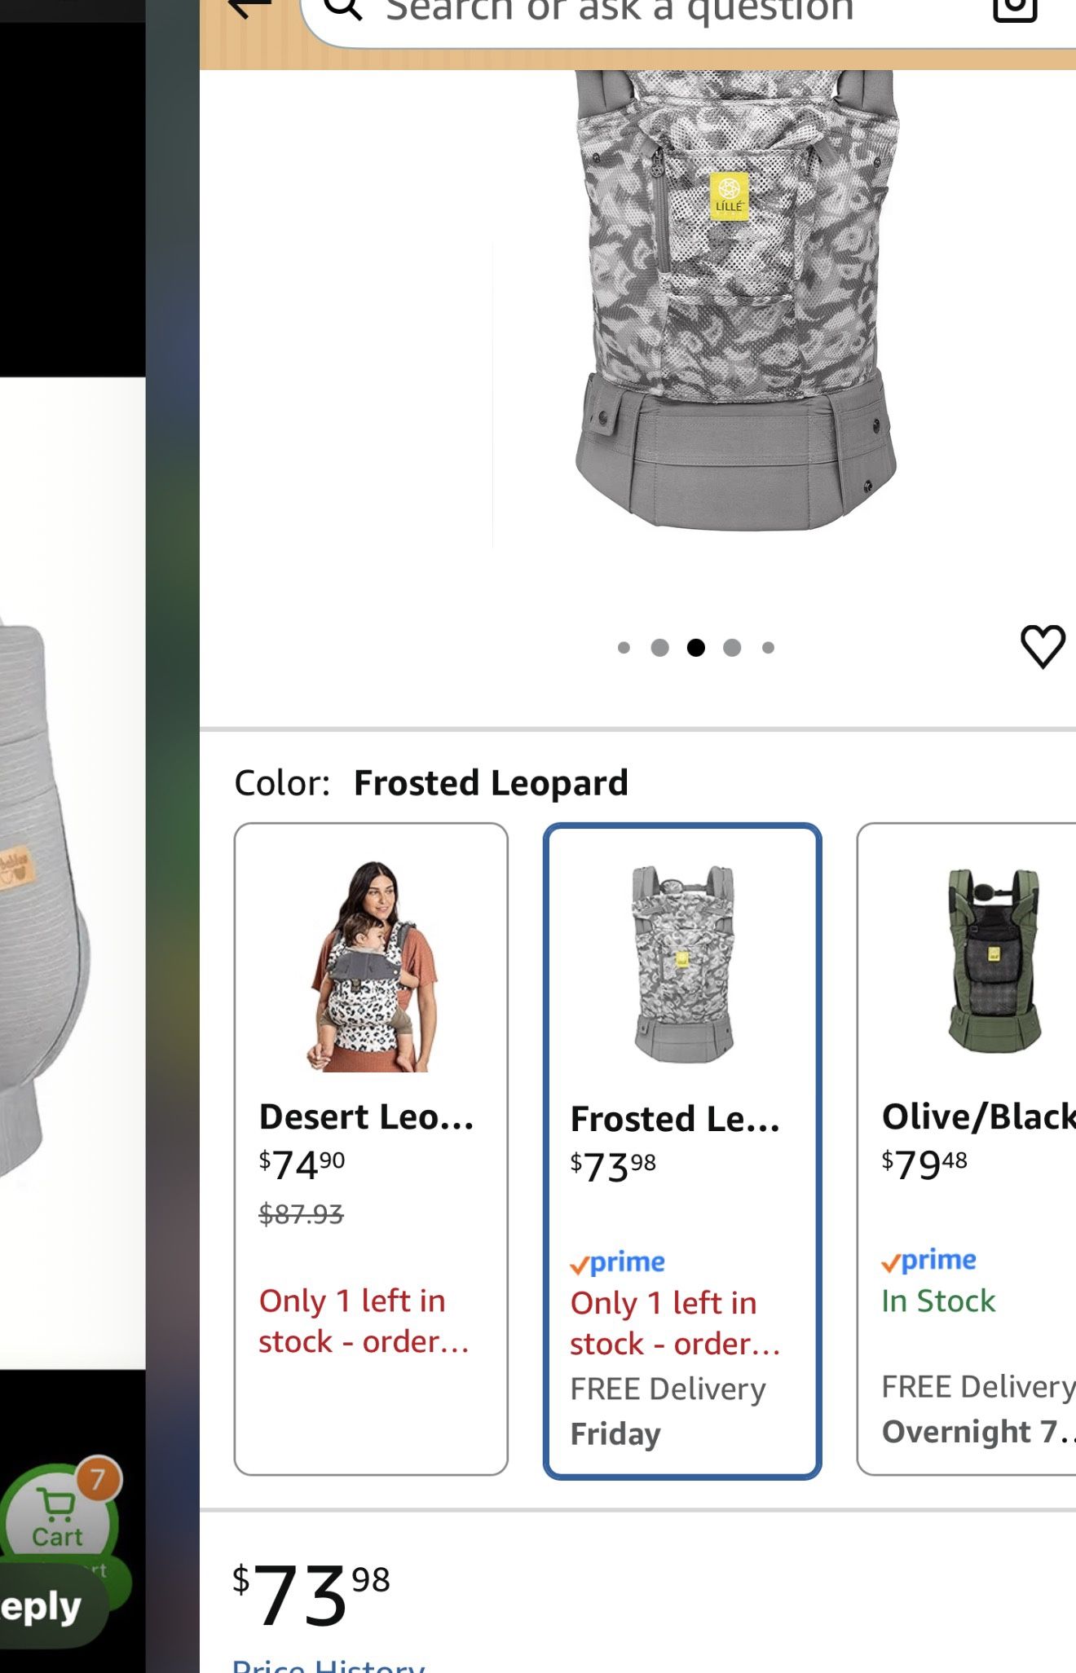Tap the heart wishlist icon
This screenshot has width=1076, height=1673.
(x=1043, y=647)
